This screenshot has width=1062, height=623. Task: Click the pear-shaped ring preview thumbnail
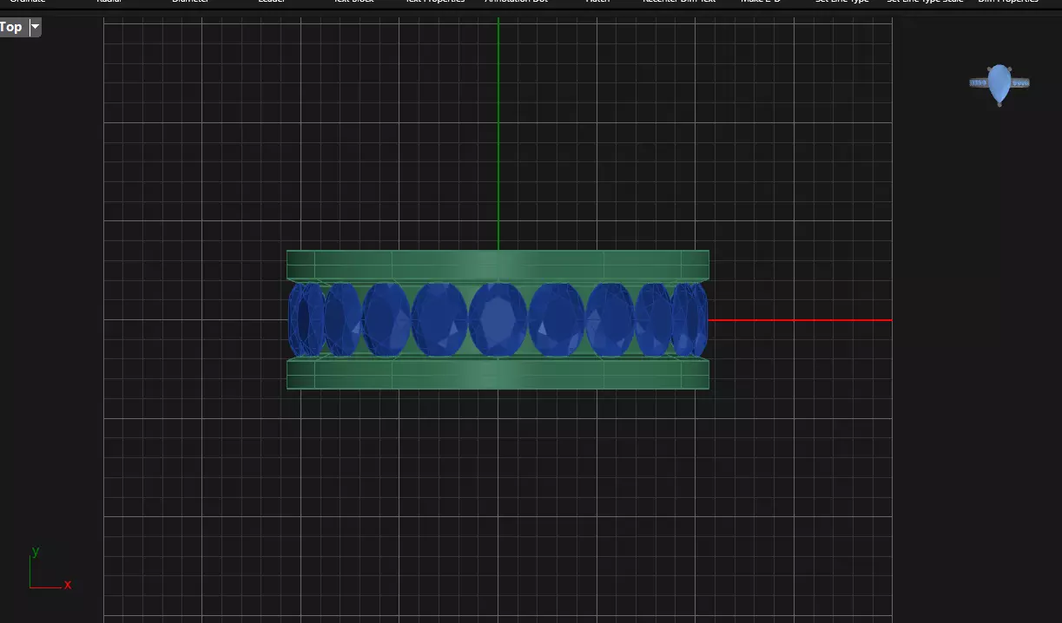click(x=999, y=85)
